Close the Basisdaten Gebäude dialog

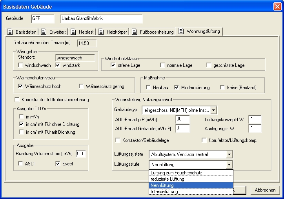pyautogui.click(x=276, y=7)
